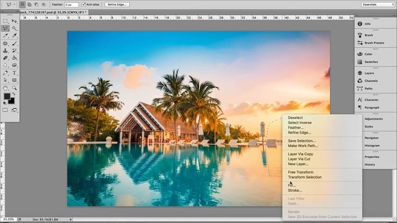Swap foreground and background colors
This screenshot has width=397, height=223.
pyautogui.click(x=14, y=94)
